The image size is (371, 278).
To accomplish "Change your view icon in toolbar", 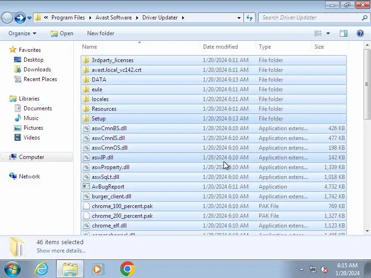I will coord(318,33).
